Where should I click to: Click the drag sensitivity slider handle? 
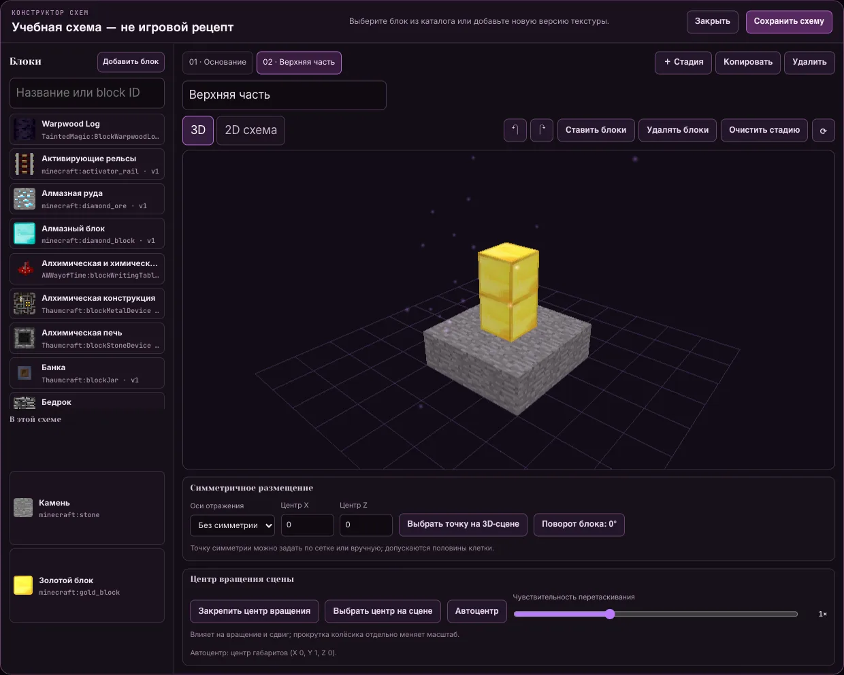[x=610, y=614]
